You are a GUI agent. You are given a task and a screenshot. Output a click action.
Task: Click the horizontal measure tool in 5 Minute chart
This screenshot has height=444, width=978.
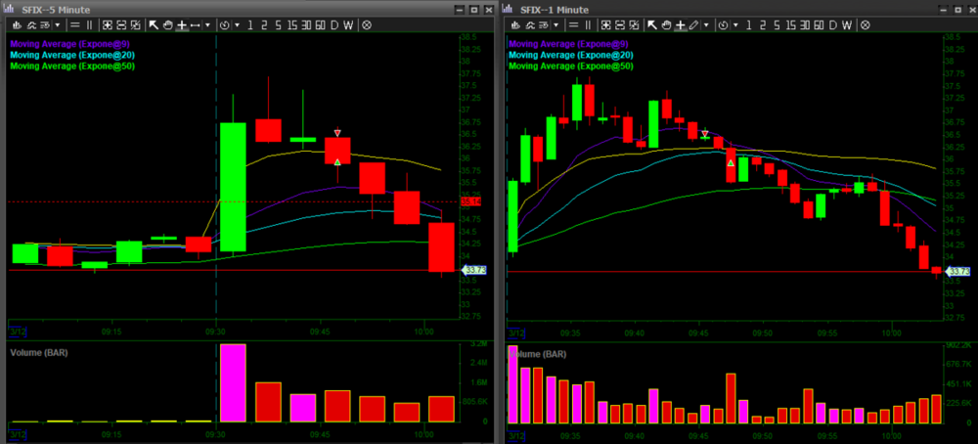(x=196, y=24)
